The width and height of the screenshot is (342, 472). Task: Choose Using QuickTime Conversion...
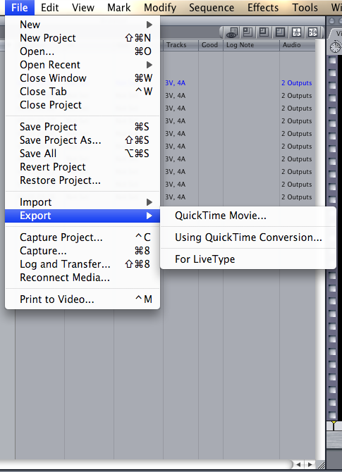coord(248,237)
